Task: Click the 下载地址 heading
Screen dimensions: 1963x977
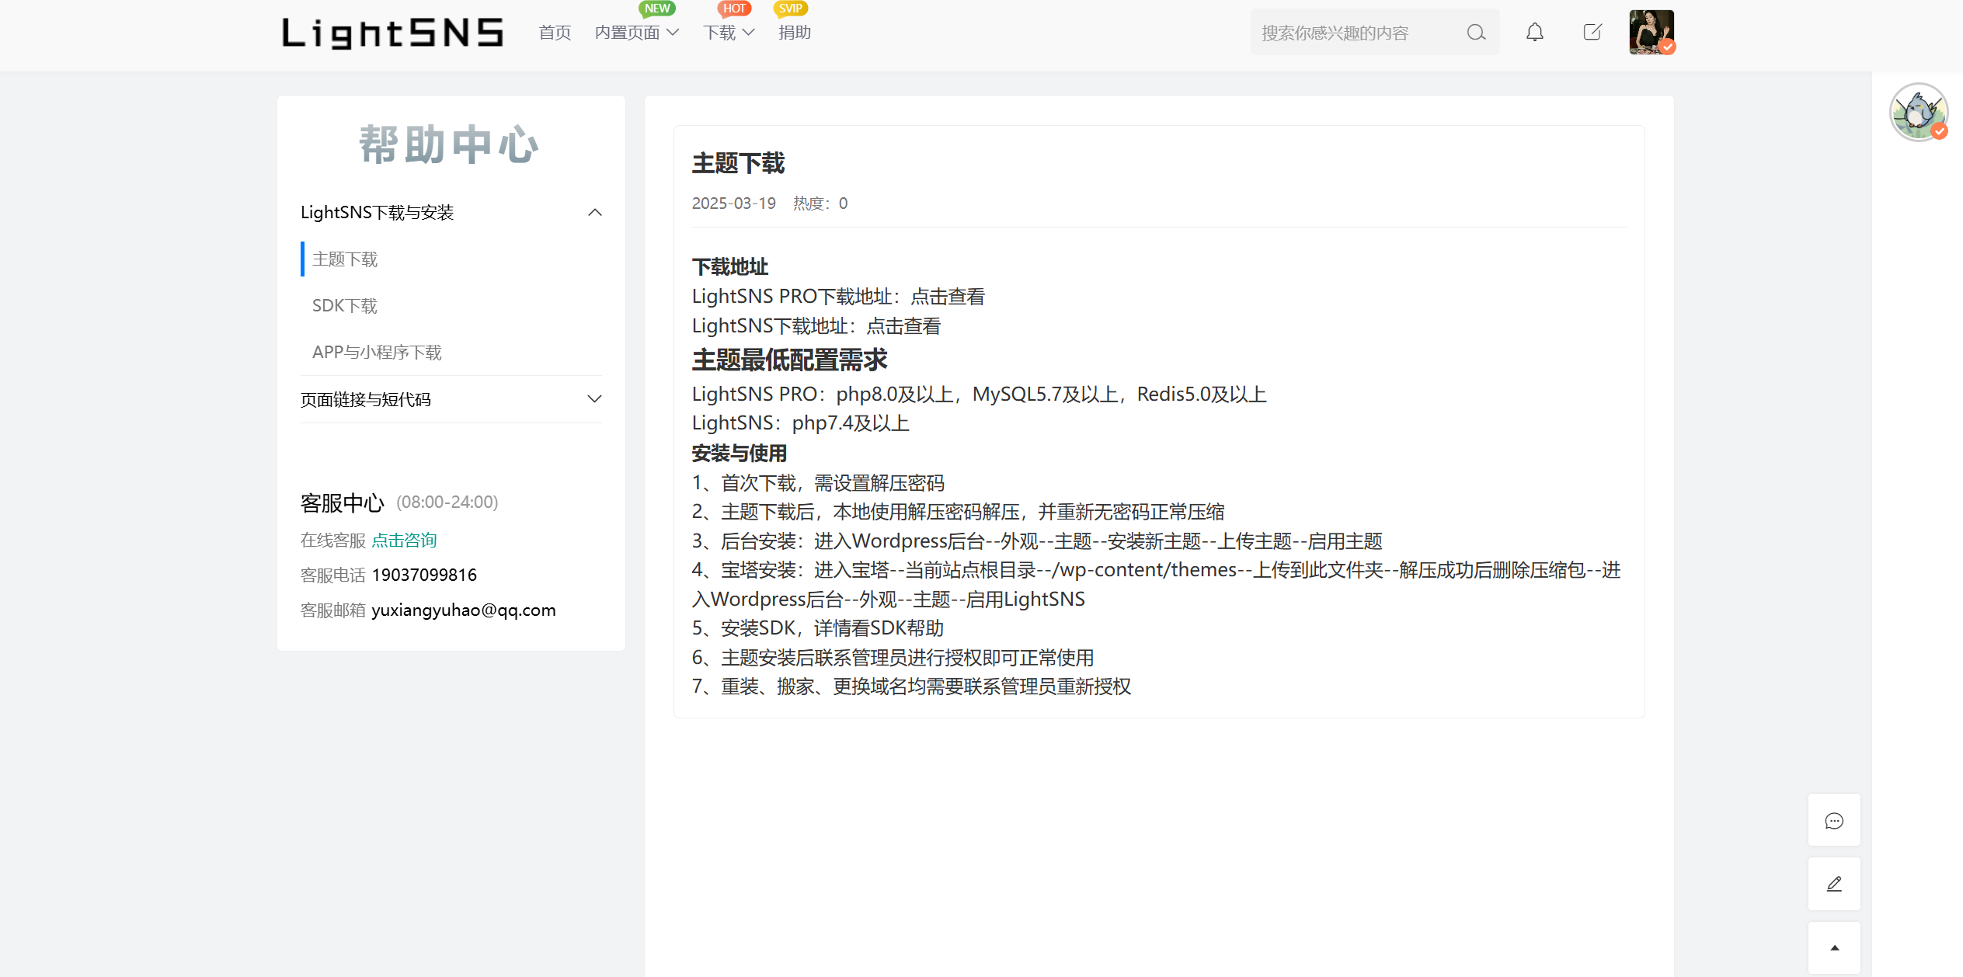Action: click(x=729, y=267)
